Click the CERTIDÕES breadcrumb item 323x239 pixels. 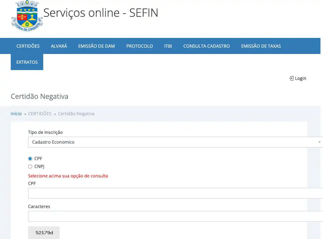40,114
